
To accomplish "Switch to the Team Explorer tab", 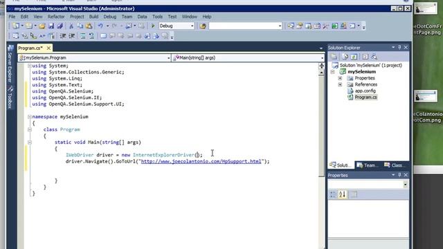I will coord(368,165).
